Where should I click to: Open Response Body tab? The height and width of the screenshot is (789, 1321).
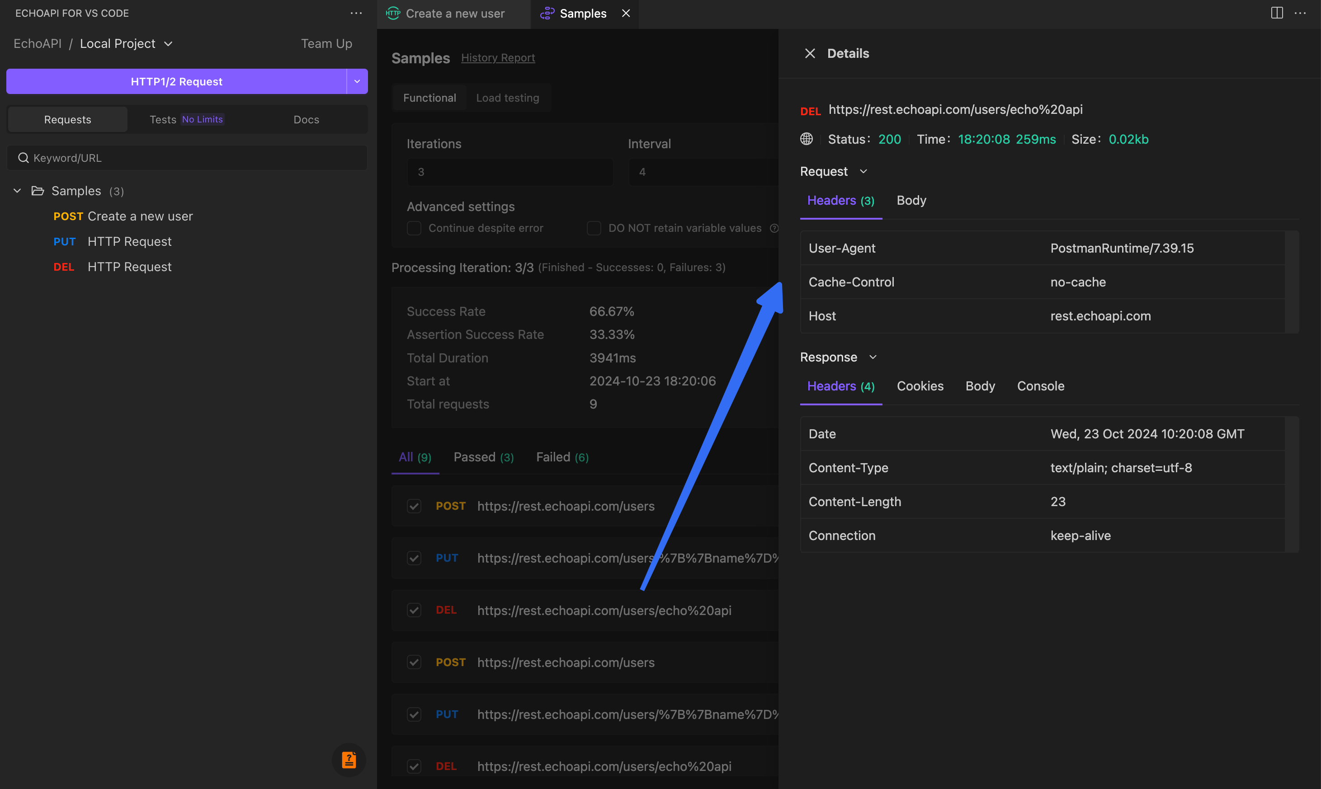(980, 386)
